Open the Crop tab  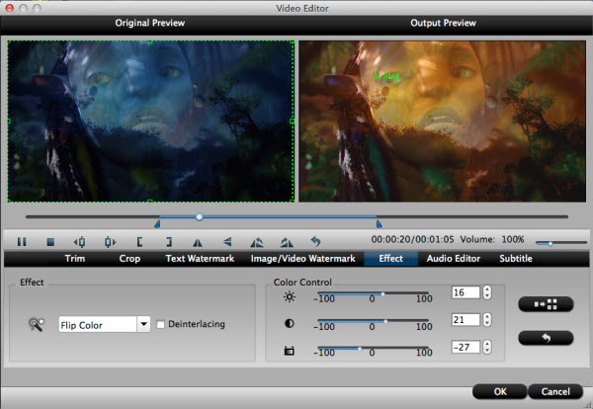[129, 259]
